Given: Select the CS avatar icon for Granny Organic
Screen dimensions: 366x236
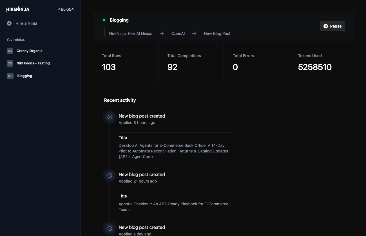Looking at the screenshot, I should [10, 51].
